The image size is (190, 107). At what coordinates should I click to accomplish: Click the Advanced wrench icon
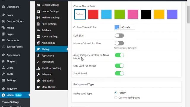coord(38,74)
